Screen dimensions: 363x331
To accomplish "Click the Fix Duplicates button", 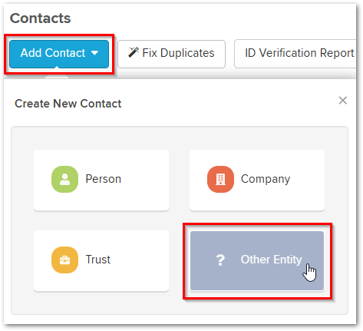I will 171,54.
